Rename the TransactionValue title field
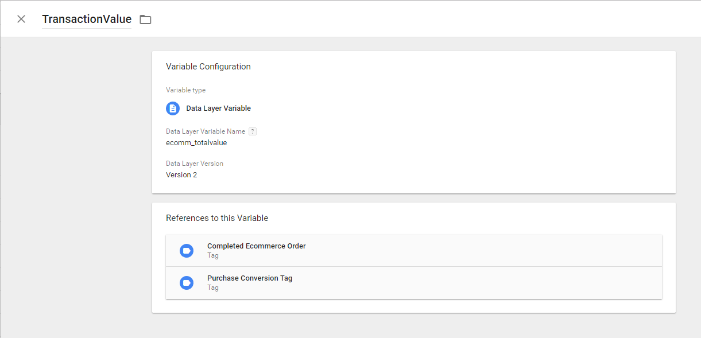701x338 pixels. coord(87,19)
